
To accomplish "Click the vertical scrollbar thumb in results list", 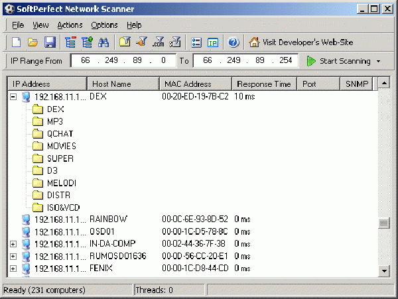I will tap(383, 223).
